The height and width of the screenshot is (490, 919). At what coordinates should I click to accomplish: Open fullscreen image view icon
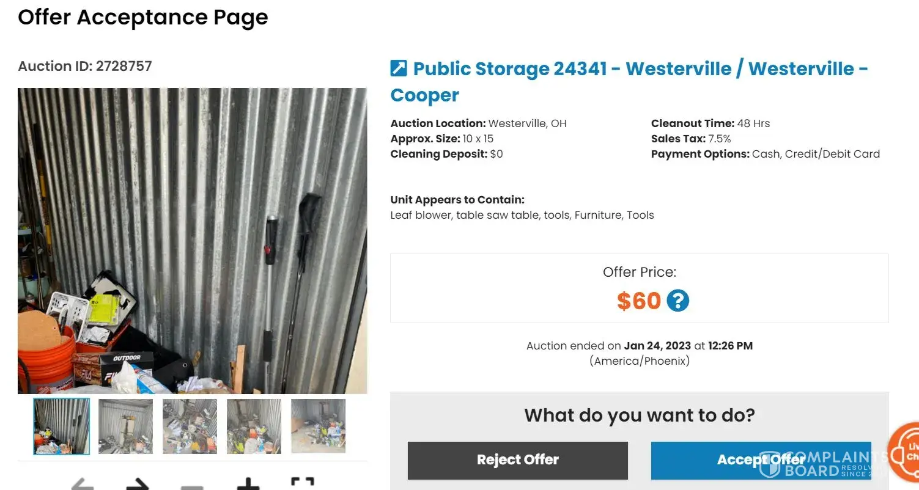[302, 485]
